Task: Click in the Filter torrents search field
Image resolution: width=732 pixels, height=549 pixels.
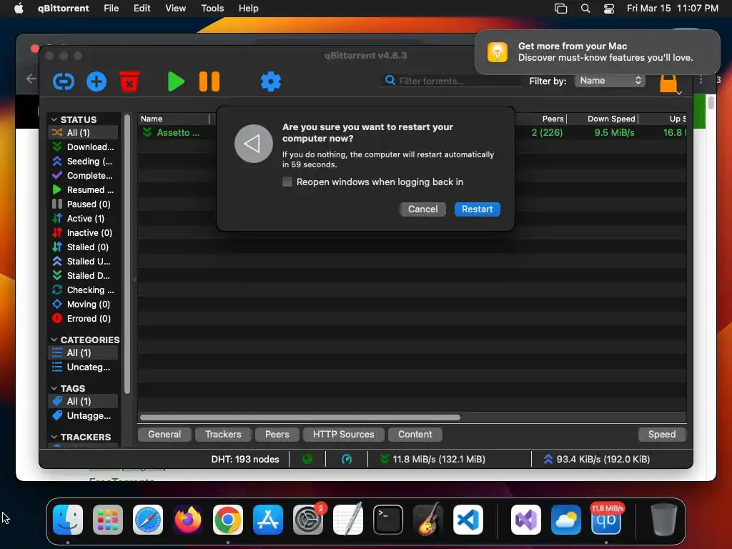Action: tap(452, 81)
